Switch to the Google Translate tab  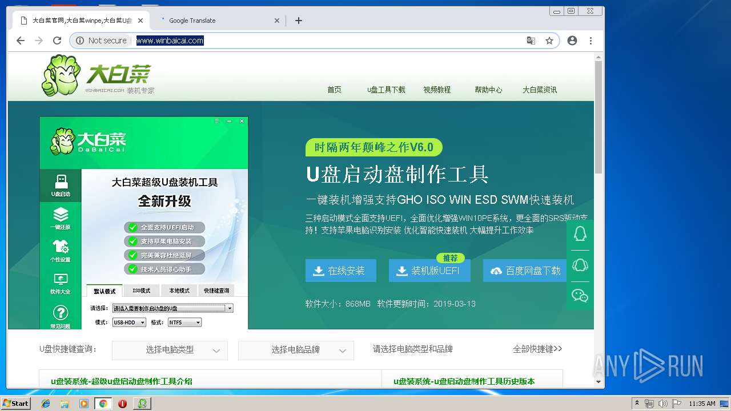[x=217, y=21]
